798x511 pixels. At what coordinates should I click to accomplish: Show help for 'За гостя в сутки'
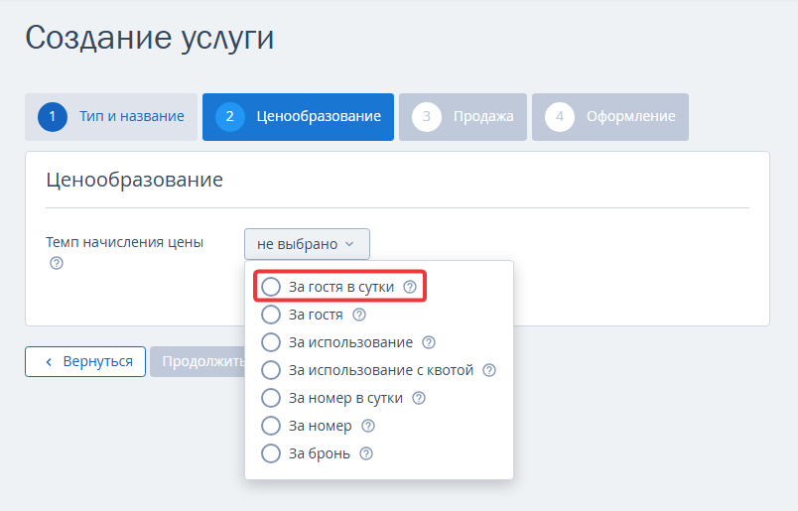click(410, 287)
